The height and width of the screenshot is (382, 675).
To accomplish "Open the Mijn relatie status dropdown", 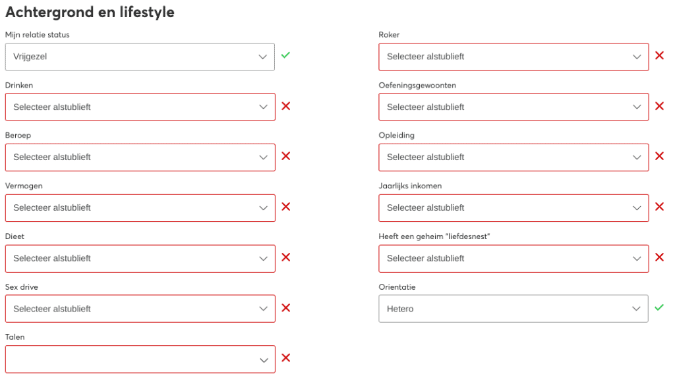I will (x=140, y=57).
